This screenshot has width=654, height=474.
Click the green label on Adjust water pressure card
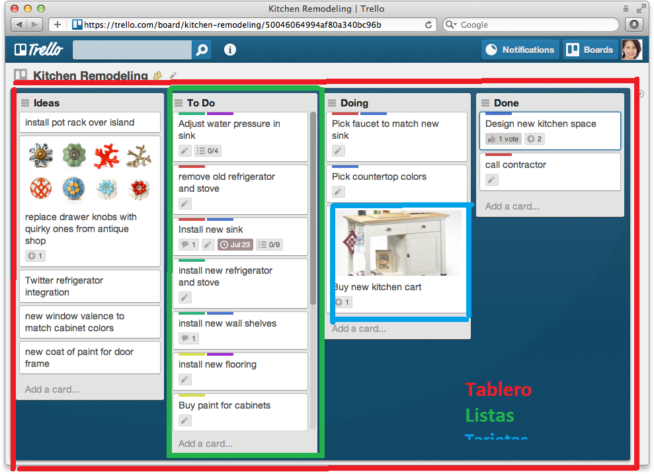[x=192, y=114]
